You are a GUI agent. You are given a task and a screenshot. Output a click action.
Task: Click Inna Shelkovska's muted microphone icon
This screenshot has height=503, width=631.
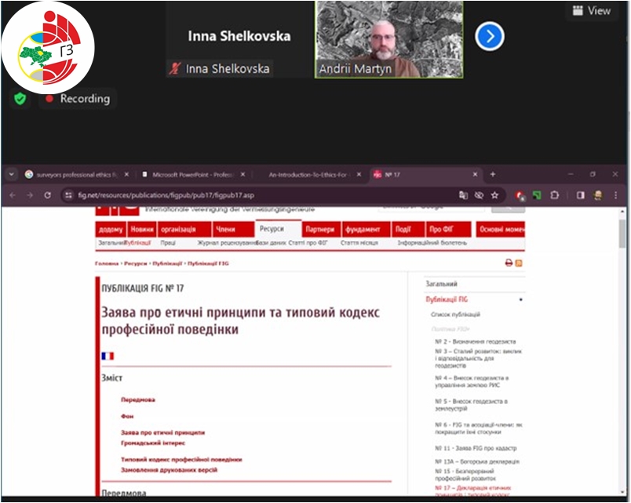pyautogui.click(x=175, y=68)
